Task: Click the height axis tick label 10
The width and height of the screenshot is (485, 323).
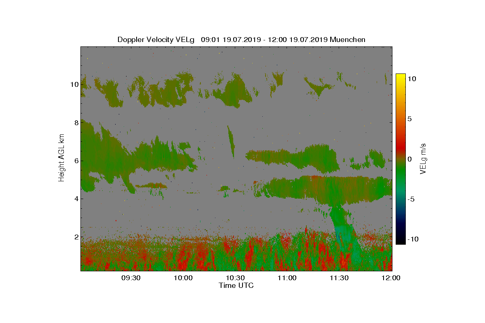Action: [x=74, y=85]
